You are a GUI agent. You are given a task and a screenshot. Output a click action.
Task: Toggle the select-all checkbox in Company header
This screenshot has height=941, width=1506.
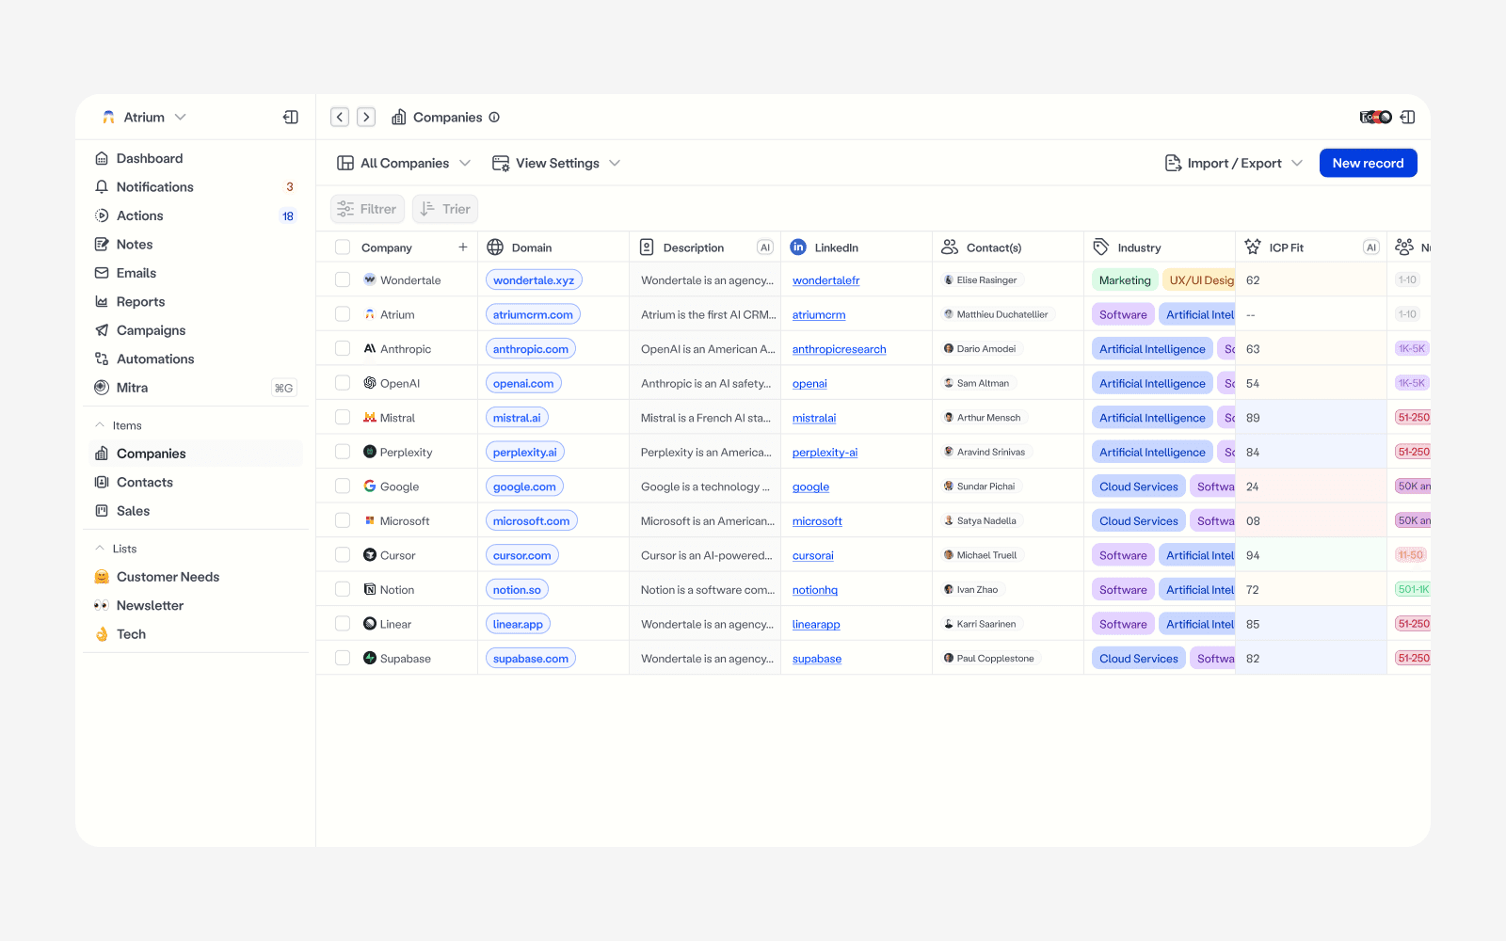click(343, 247)
